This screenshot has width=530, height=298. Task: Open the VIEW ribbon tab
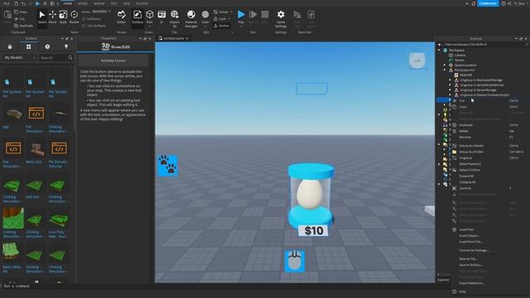click(x=127, y=3)
